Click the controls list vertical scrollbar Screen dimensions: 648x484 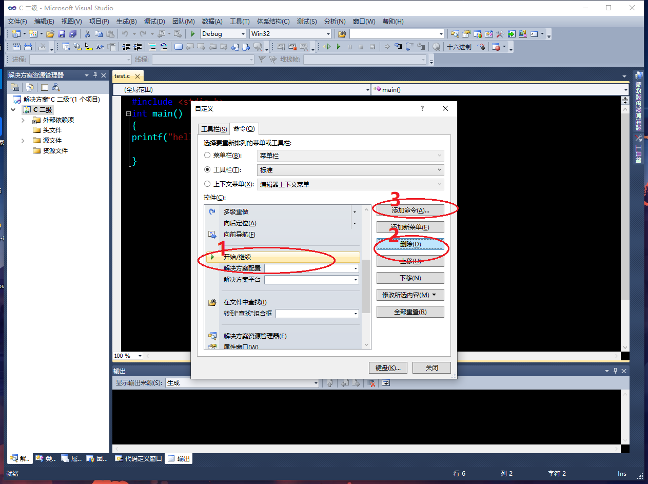coord(366,277)
